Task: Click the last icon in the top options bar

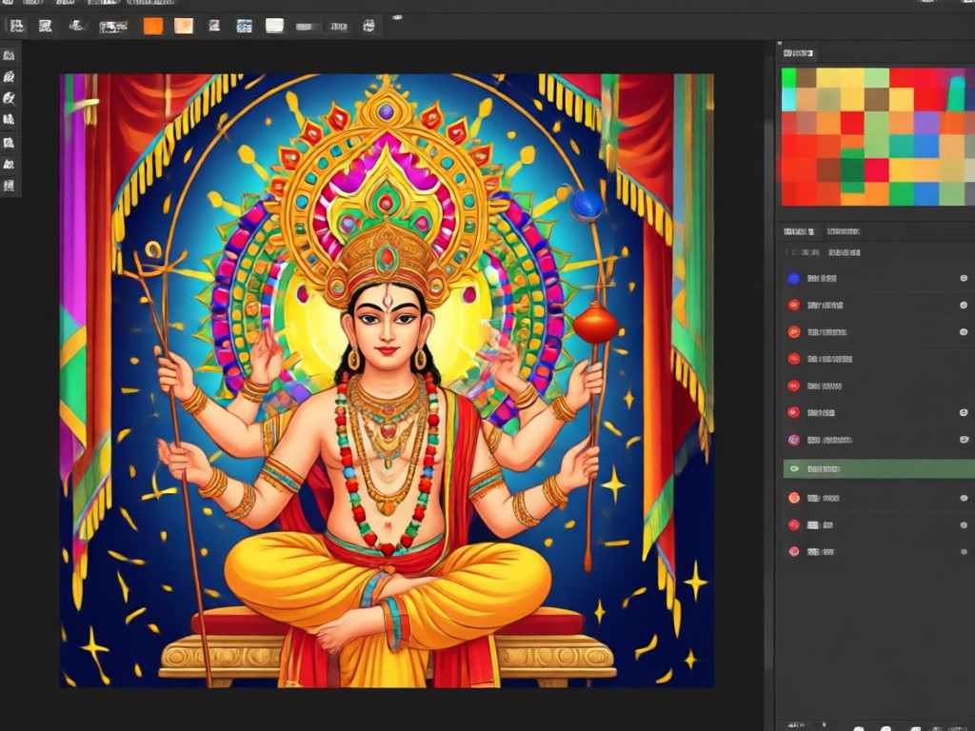Action: tap(368, 26)
